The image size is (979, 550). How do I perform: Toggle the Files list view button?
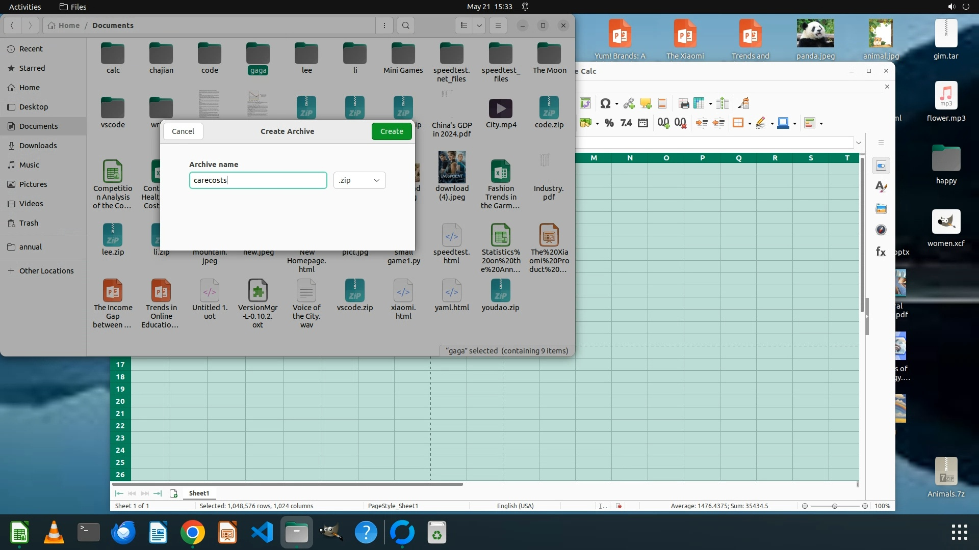[x=463, y=25]
